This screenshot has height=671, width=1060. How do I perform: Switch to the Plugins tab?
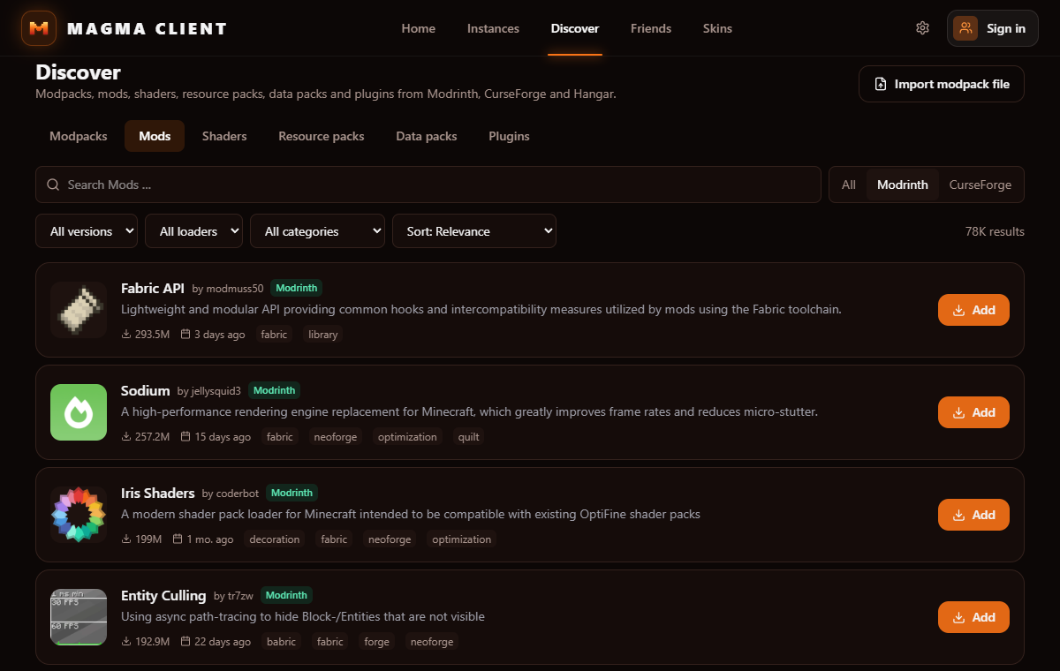[x=509, y=136]
